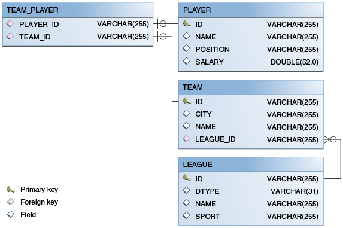Select the TEAM table header
The height and width of the screenshot is (228, 343).
tap(251, 87)
